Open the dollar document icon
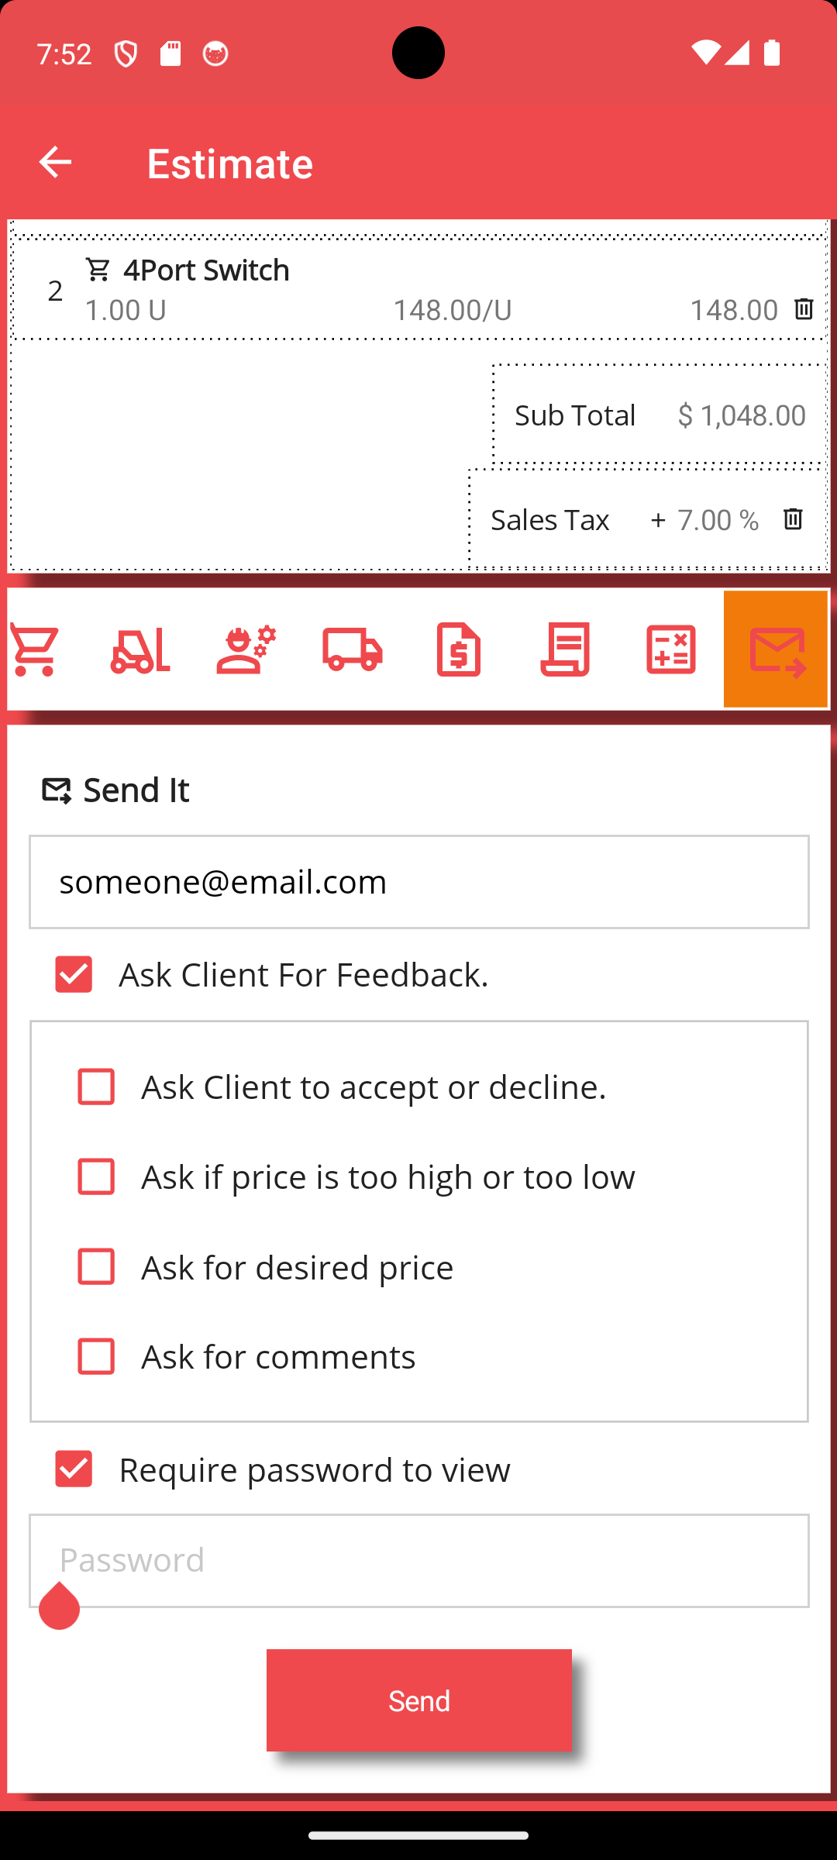This screenshot has width=837, height=1860. (x=459, y=649)
